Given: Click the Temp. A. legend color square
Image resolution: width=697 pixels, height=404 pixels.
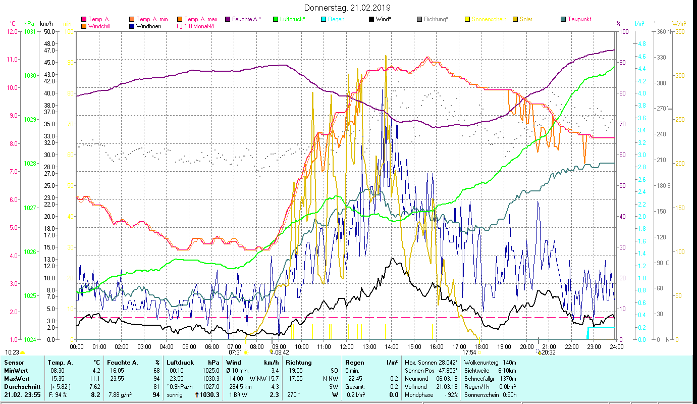Looking at the screenshot, I should click(84, 19).
